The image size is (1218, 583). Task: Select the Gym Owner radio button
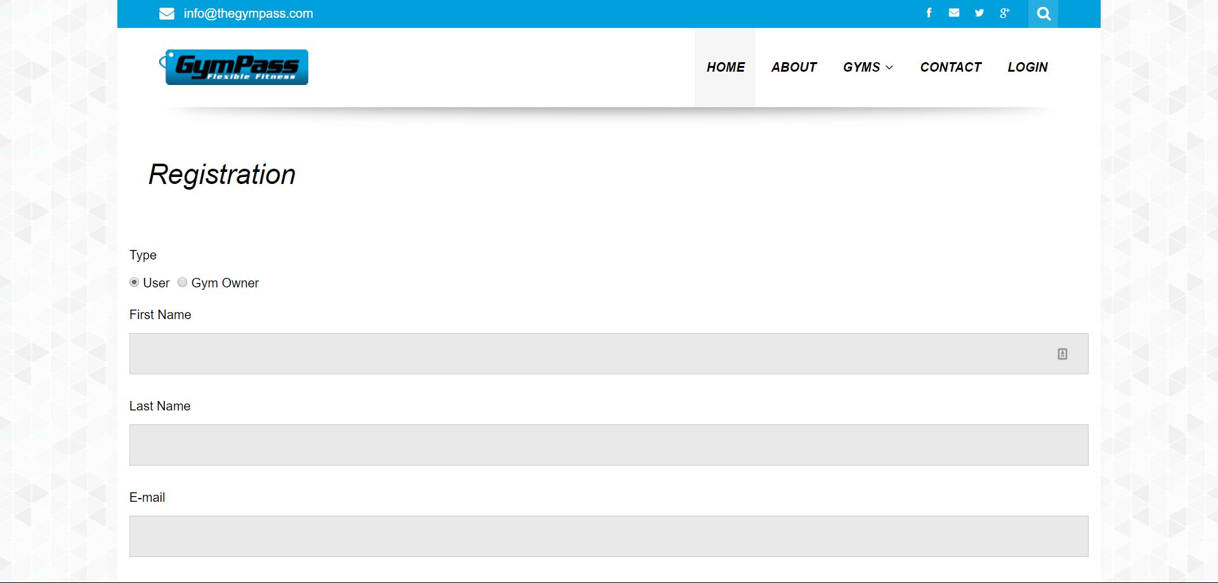point(182,282)
